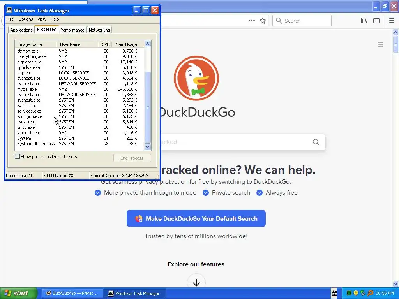Select the winlogon.exe process row
Image resolution: width=399 pixels, height=299 pixels.
coord(79,116)
